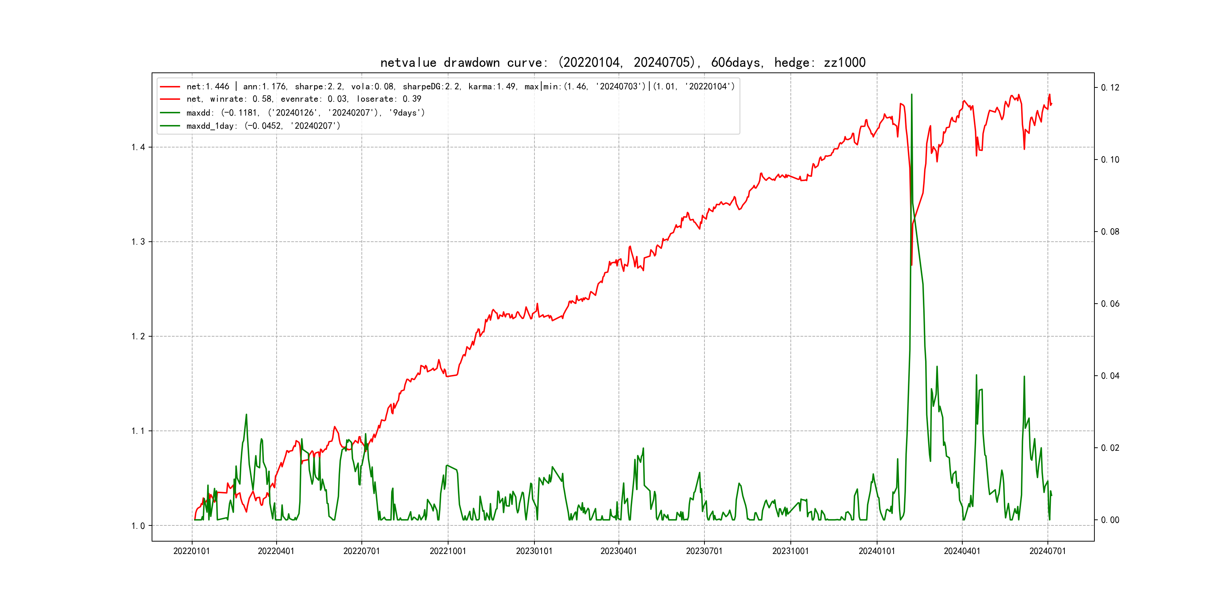Click the 1.0 left axis tick label
1216x608 pixels.
[x=138, y=526]
